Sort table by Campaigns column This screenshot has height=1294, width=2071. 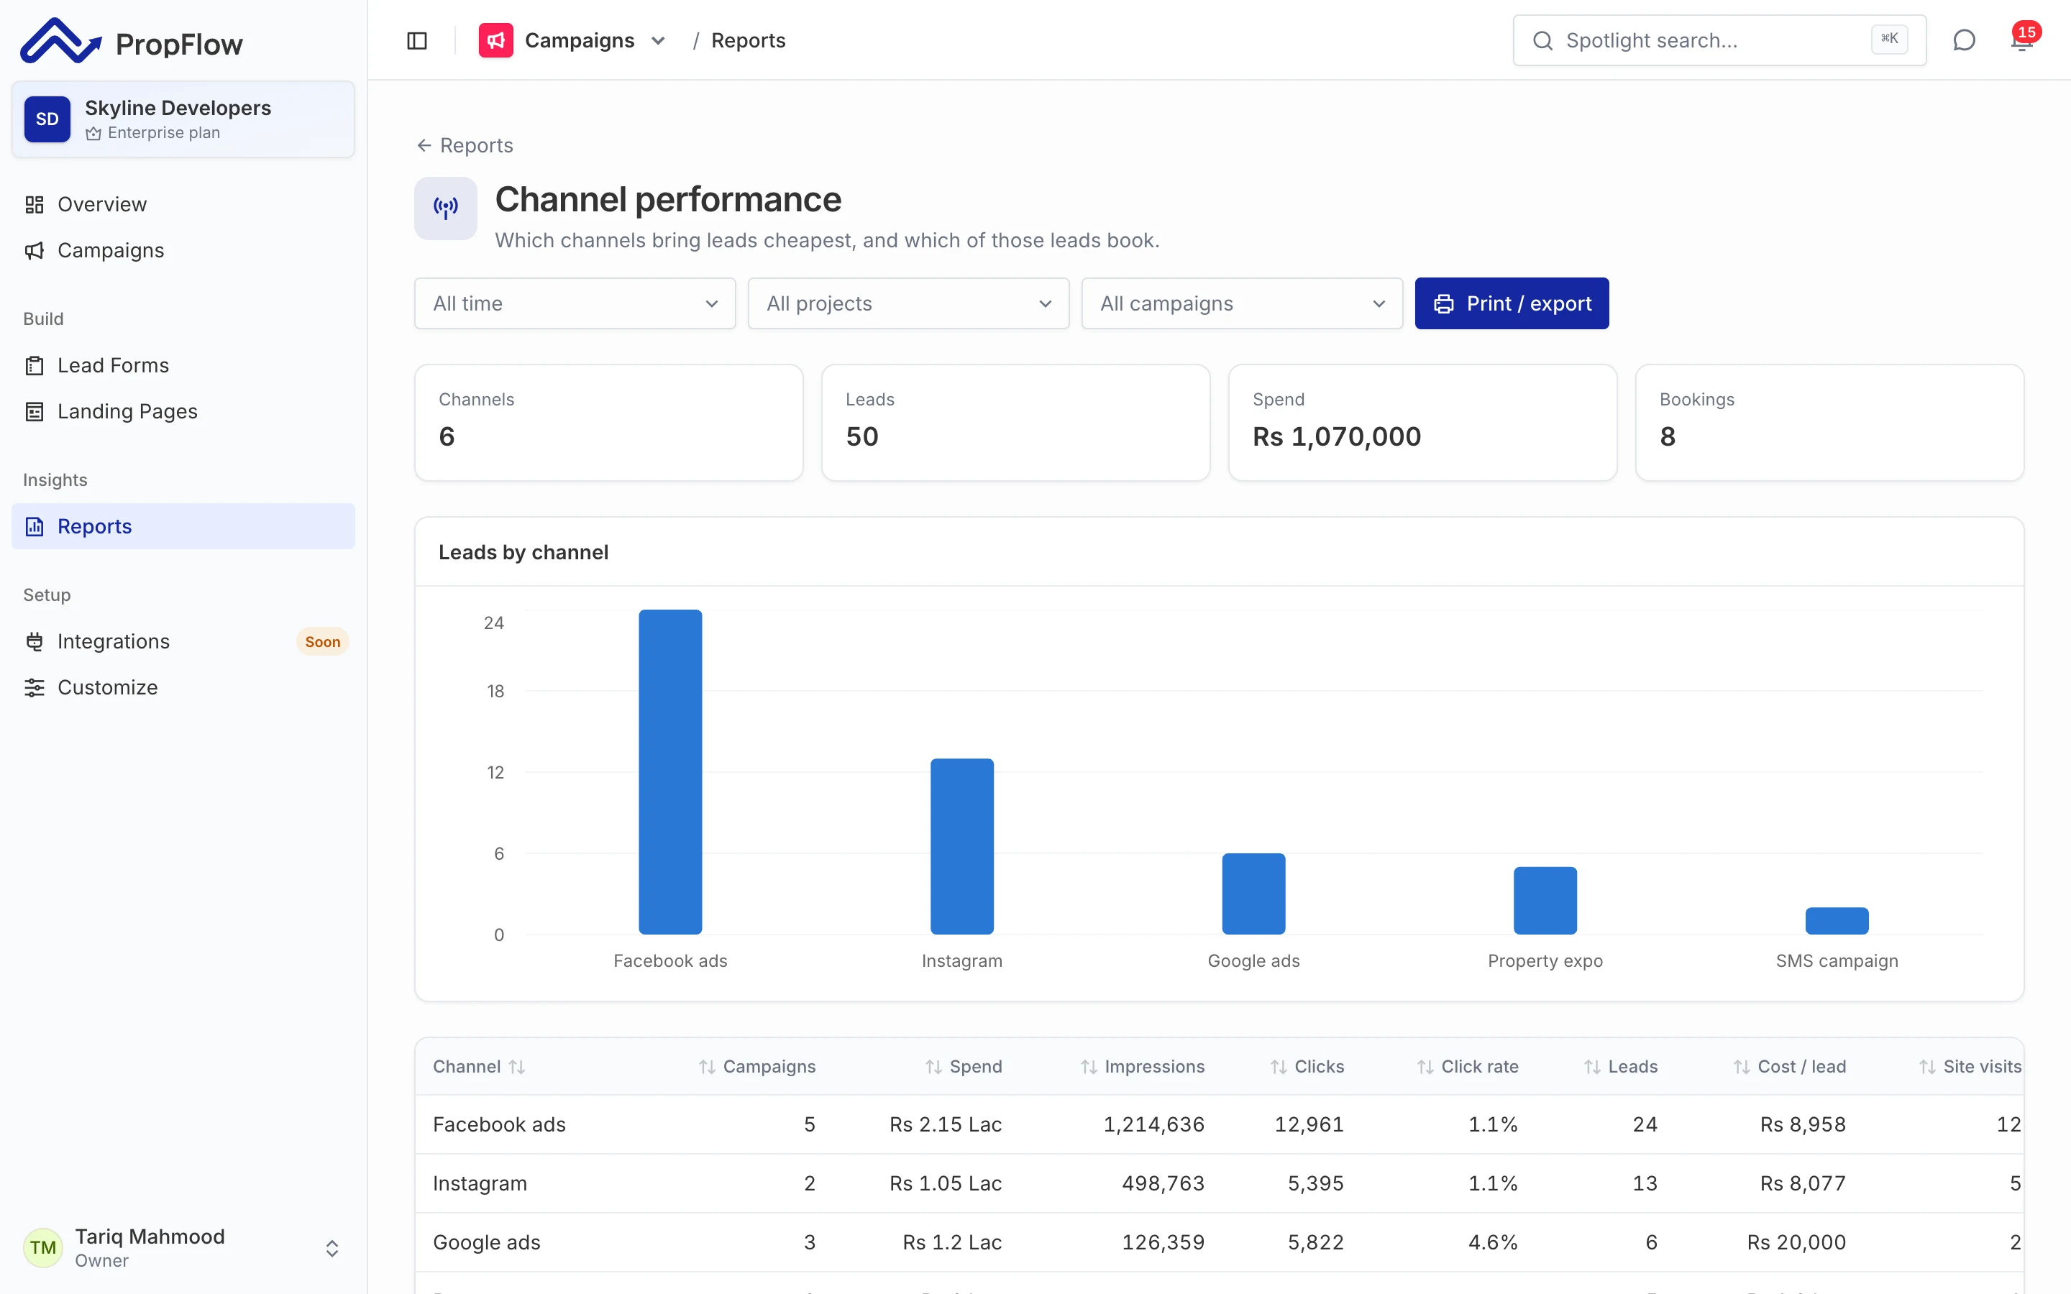757,1066
